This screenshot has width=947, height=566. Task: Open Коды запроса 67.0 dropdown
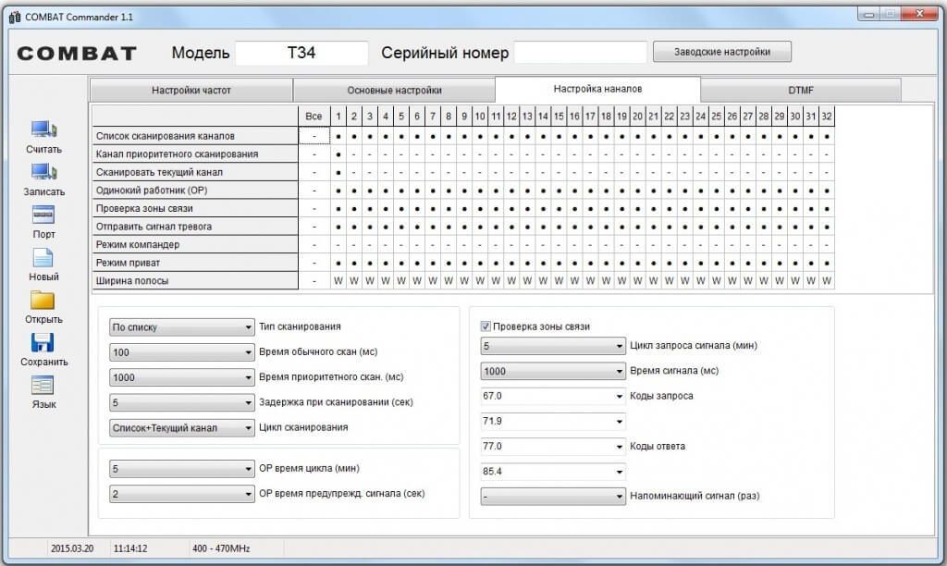pyautogui.click(x=553, y=396)
